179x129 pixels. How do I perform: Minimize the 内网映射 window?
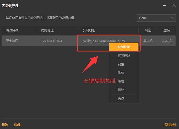click(x=165, y=5)
